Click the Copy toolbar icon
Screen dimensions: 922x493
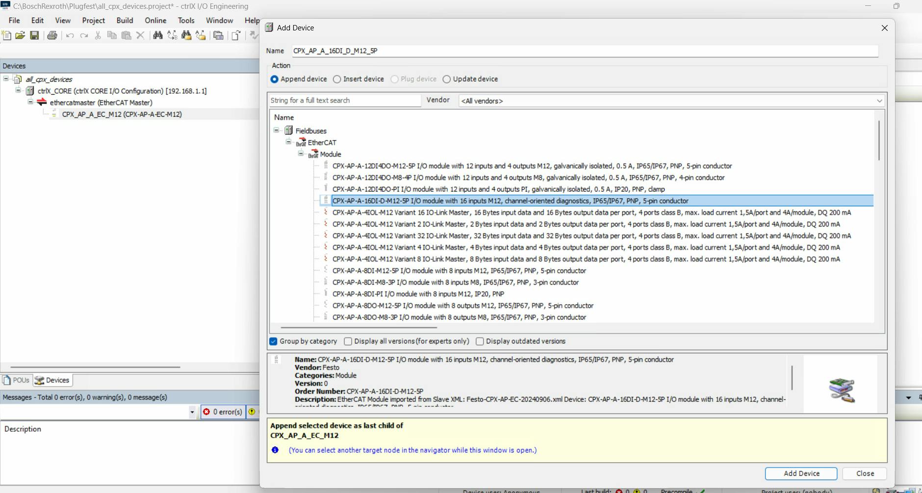click(x=112, y=35)
